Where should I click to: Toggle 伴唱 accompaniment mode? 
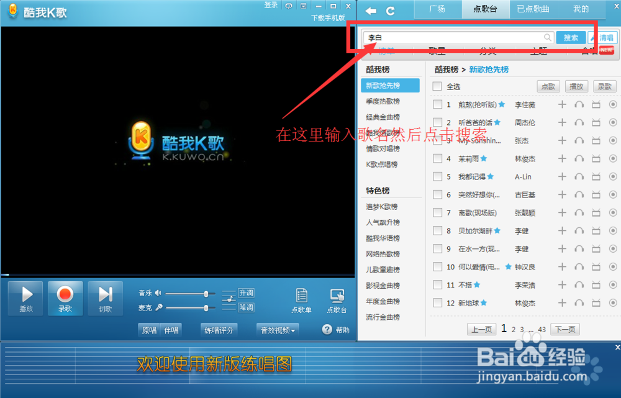[x=171, y=330]
